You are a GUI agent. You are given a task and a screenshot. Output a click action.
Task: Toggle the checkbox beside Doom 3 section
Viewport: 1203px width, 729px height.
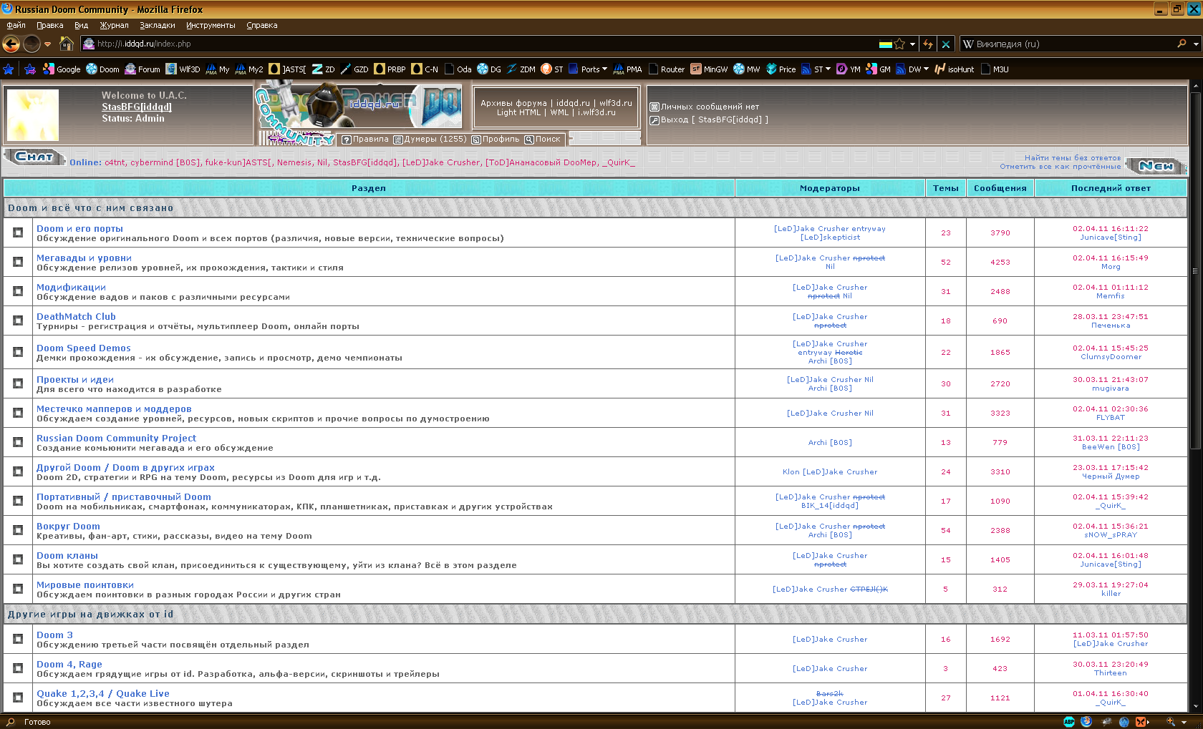click(18, 639)
